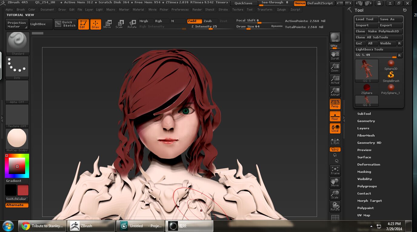Select the Scroll canvas icon

(335, 55)
